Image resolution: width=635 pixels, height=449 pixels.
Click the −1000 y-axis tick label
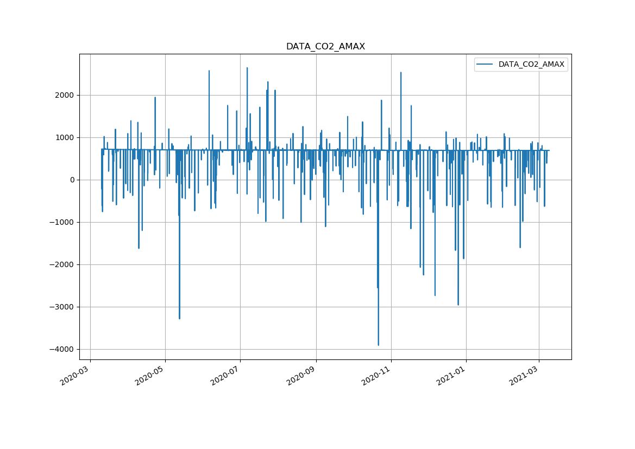tap(62, 223)
